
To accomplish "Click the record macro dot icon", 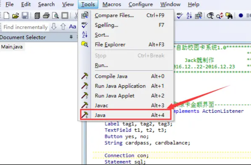I will click(x=241, y=15).
